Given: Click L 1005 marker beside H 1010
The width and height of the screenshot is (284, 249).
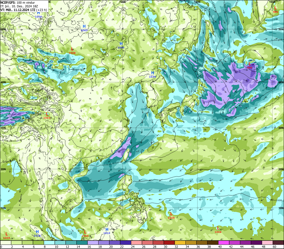Looking at the screenshot, I should (85, 234).
